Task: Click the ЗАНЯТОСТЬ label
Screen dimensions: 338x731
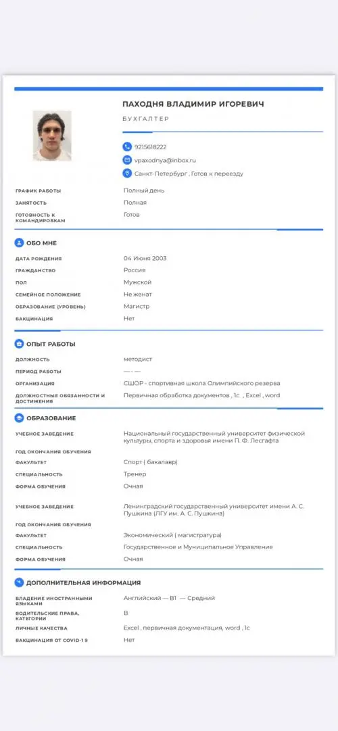Action: point(31,203)
